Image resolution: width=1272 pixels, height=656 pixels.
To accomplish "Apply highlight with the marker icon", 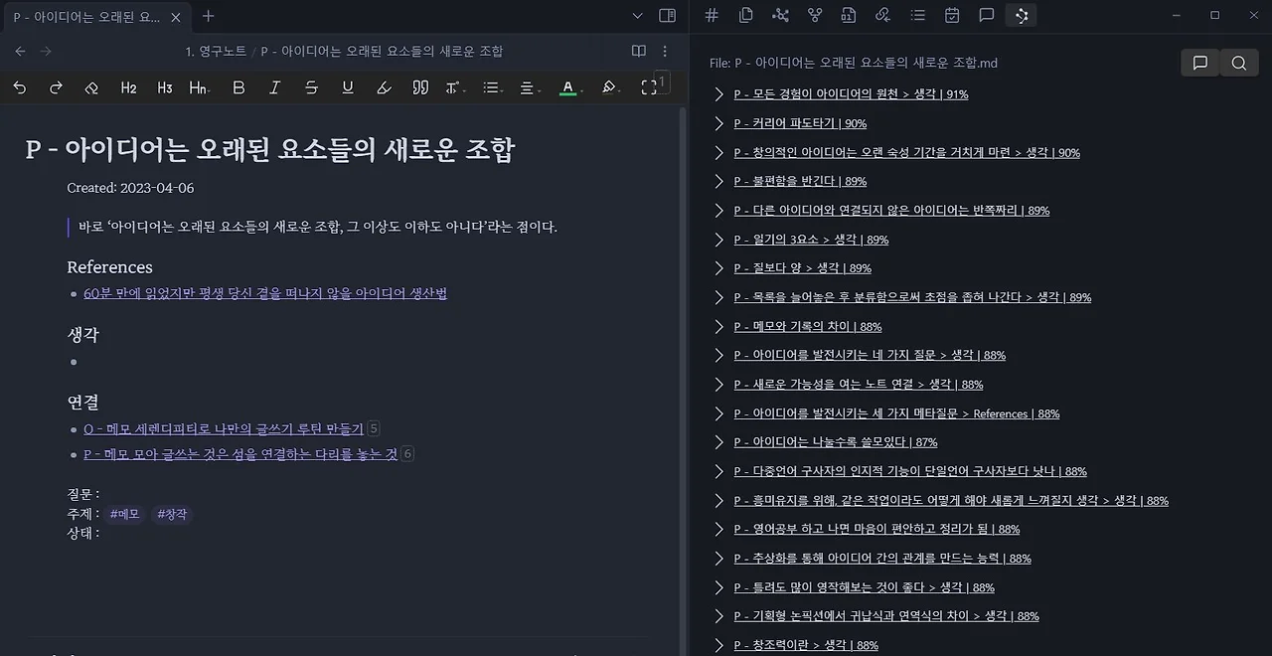I will pos(384,87).
